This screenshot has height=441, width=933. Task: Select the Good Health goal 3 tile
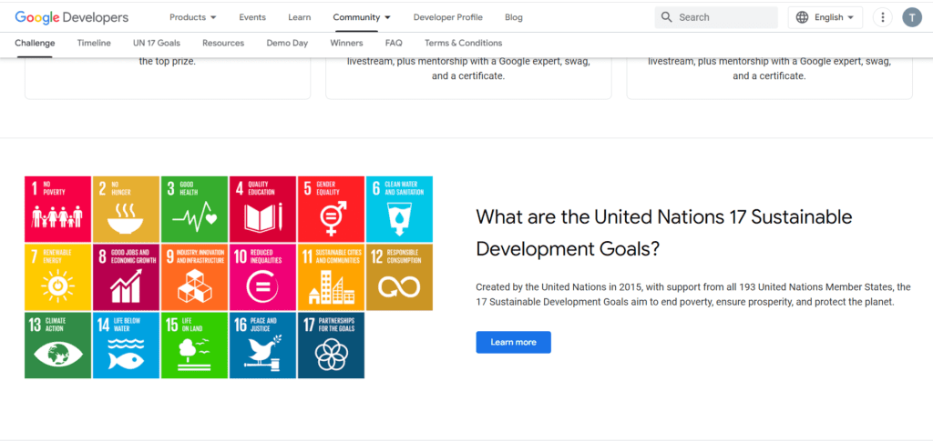pyautogui.click(x=195, y=209)
